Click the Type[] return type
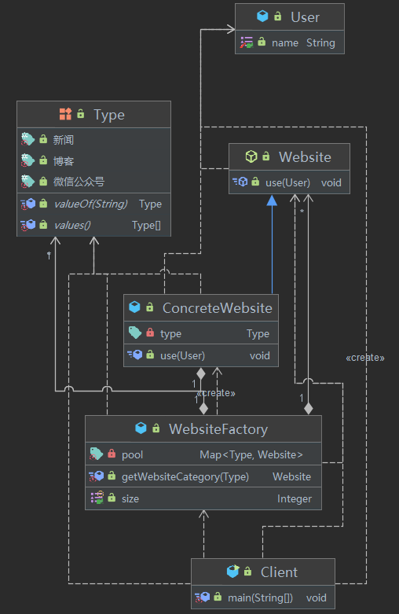 tap(146, 225)
